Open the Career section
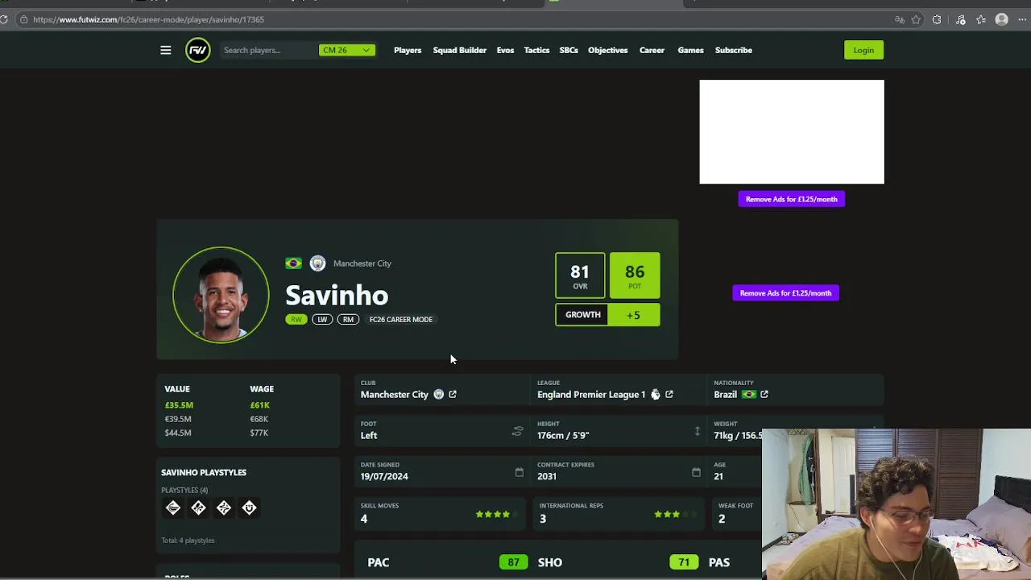This screenshot has height=580, width=1031. coord(652,50)
